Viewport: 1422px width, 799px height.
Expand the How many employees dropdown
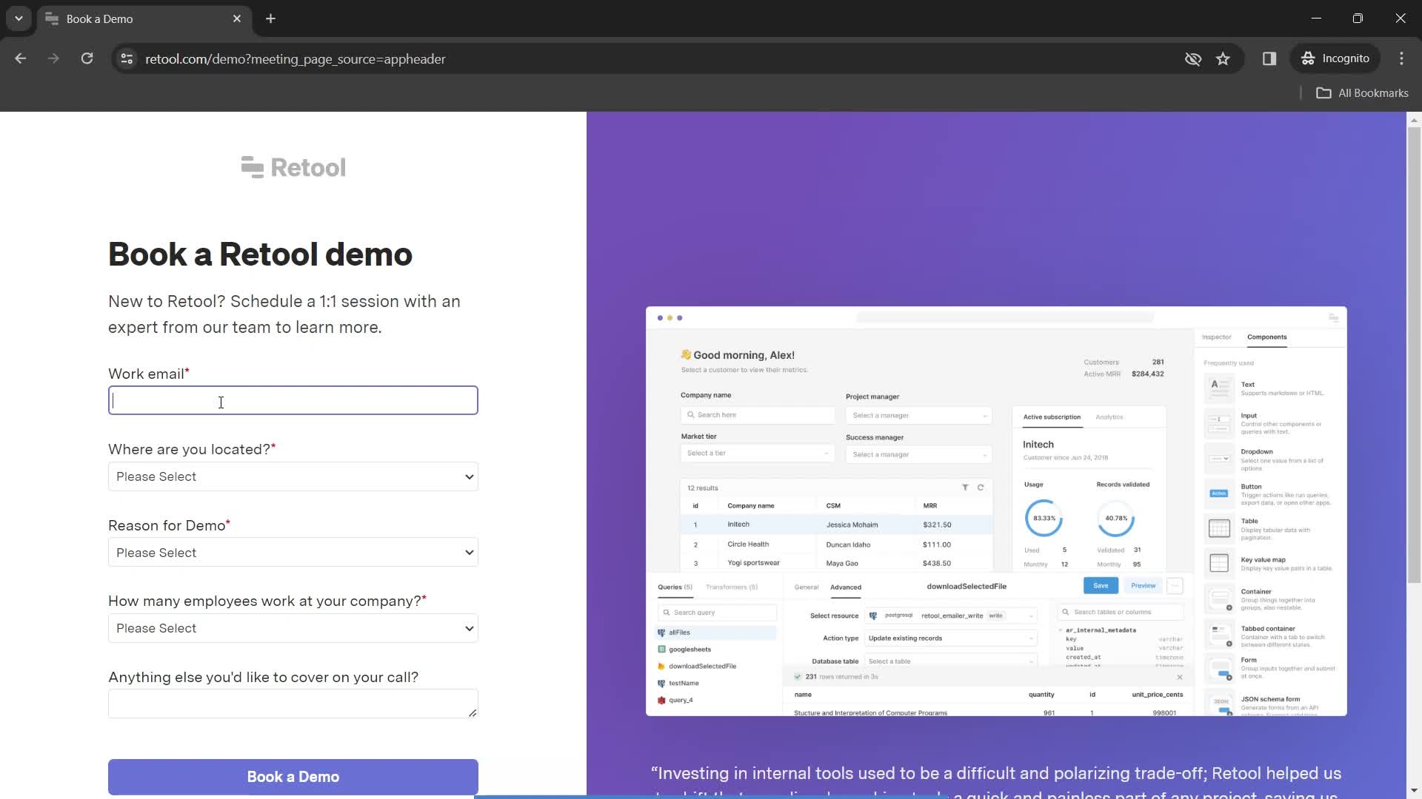pyautogui.click(x=293, y=627)
